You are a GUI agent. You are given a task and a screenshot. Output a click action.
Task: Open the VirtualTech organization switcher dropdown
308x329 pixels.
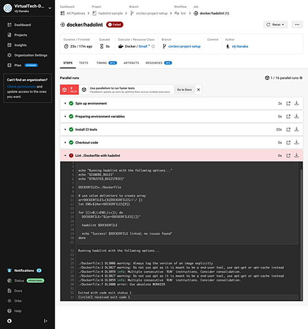tap(50, 8)
